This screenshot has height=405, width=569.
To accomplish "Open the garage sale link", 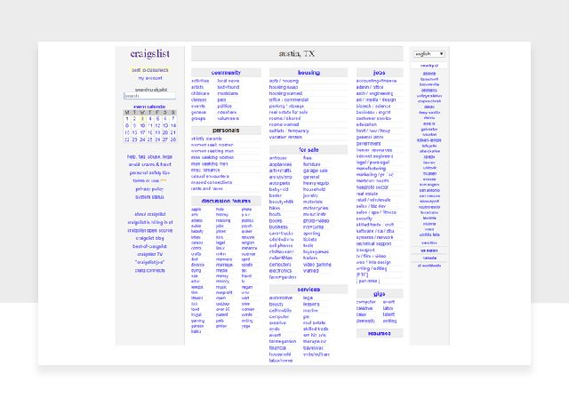I will point(316,171).
